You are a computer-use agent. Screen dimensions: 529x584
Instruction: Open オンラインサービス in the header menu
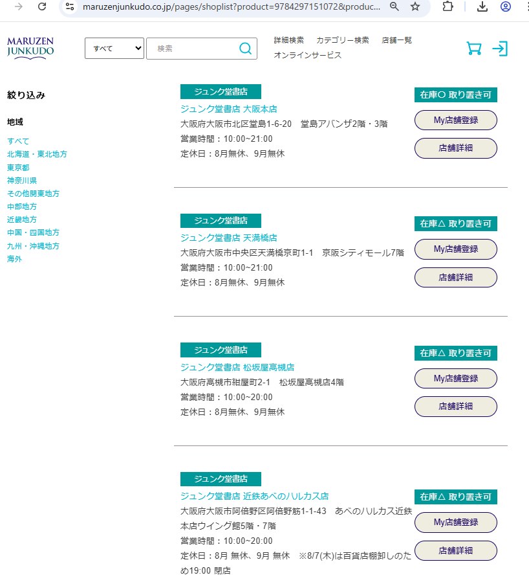(308, 55)
